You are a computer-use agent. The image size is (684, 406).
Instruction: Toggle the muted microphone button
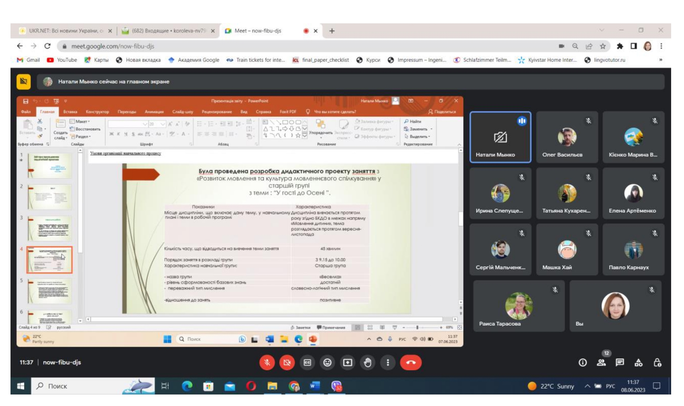pyautogui.click(x=267, y=363)
